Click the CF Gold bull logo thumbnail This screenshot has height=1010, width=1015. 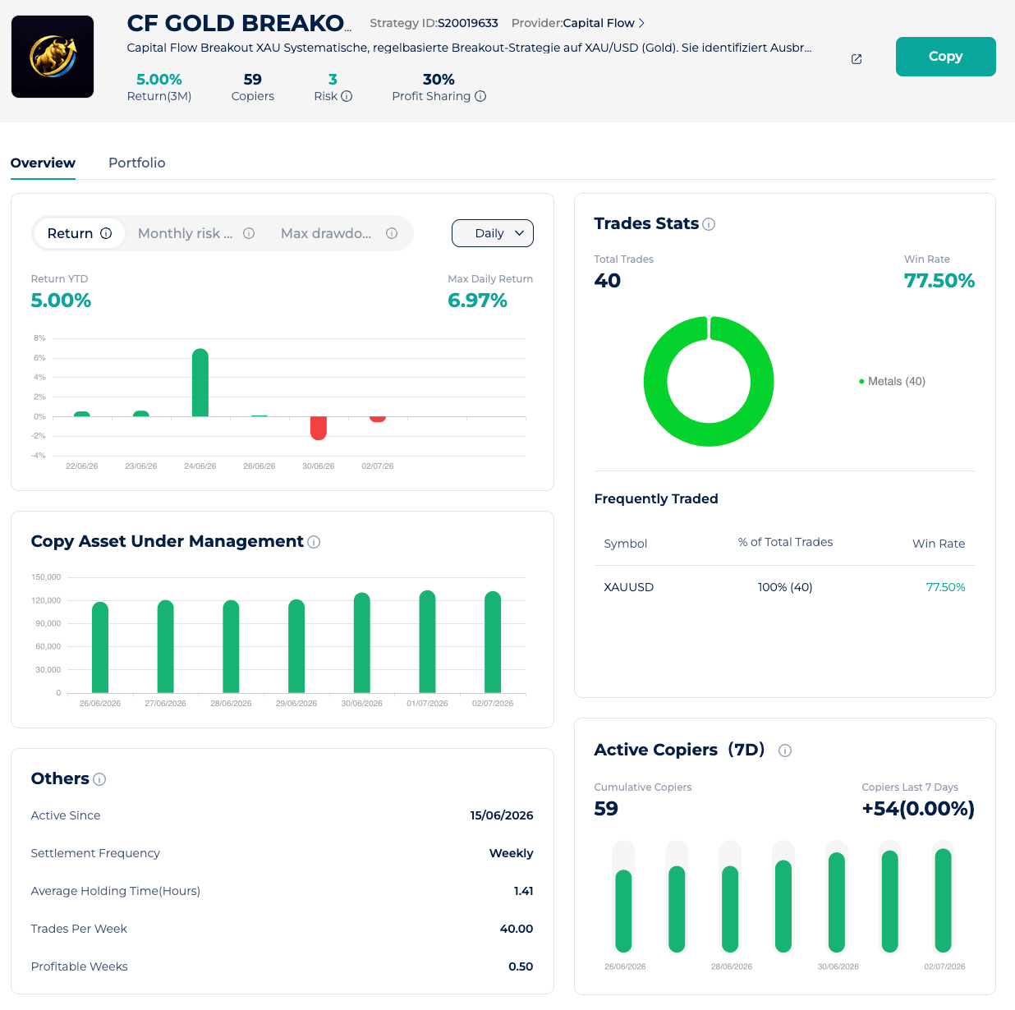[53, 57]
